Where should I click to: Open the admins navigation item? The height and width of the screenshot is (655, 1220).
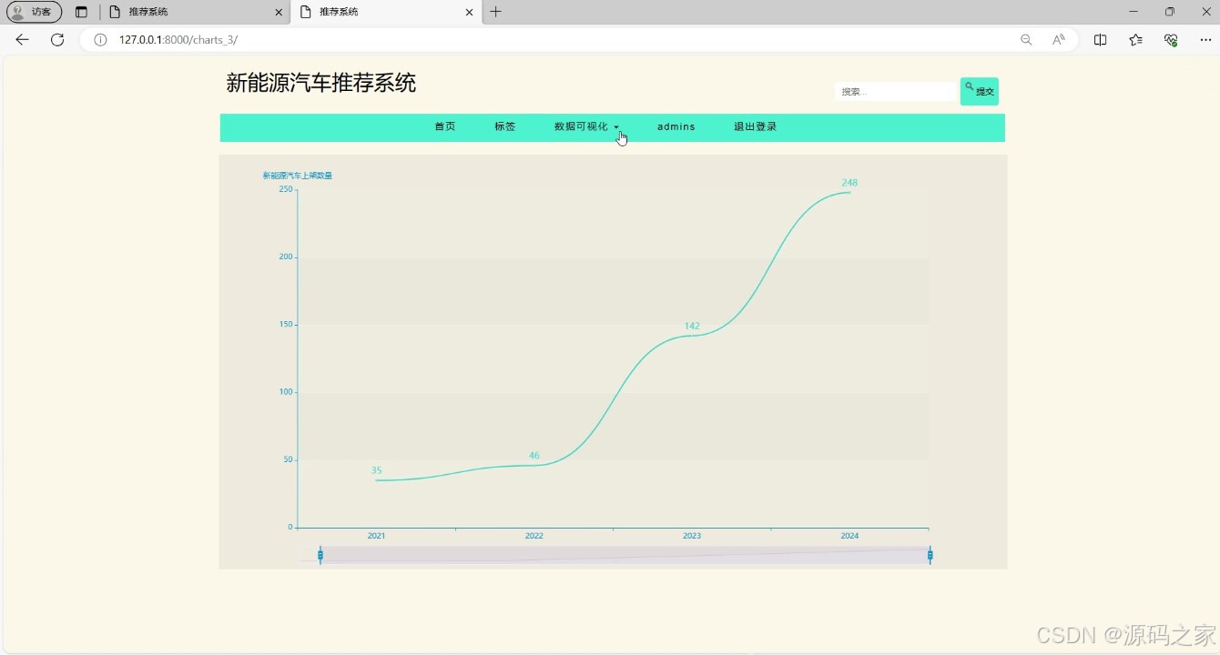point(676,126)
